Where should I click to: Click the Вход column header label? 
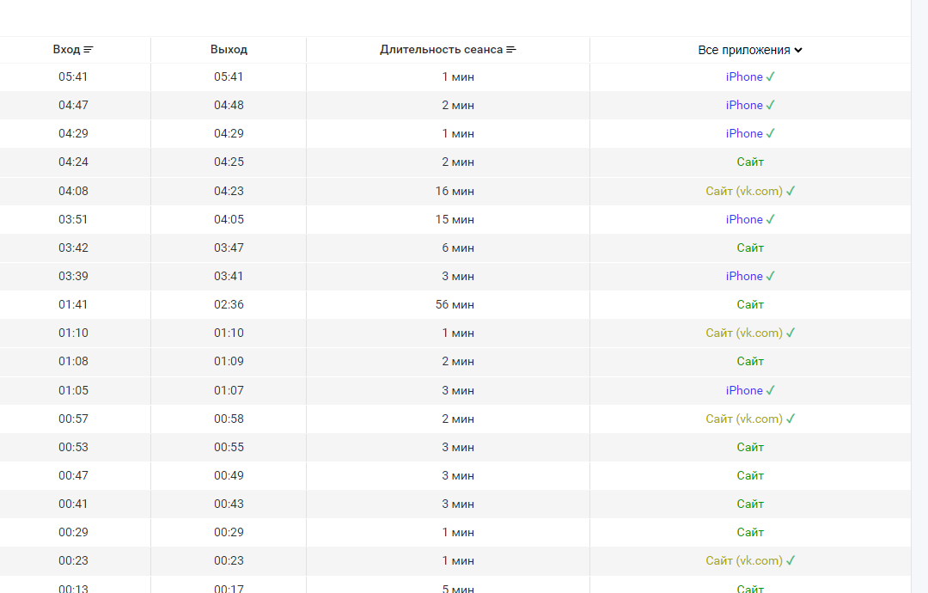pyautogui.click(x=66, y=50)
